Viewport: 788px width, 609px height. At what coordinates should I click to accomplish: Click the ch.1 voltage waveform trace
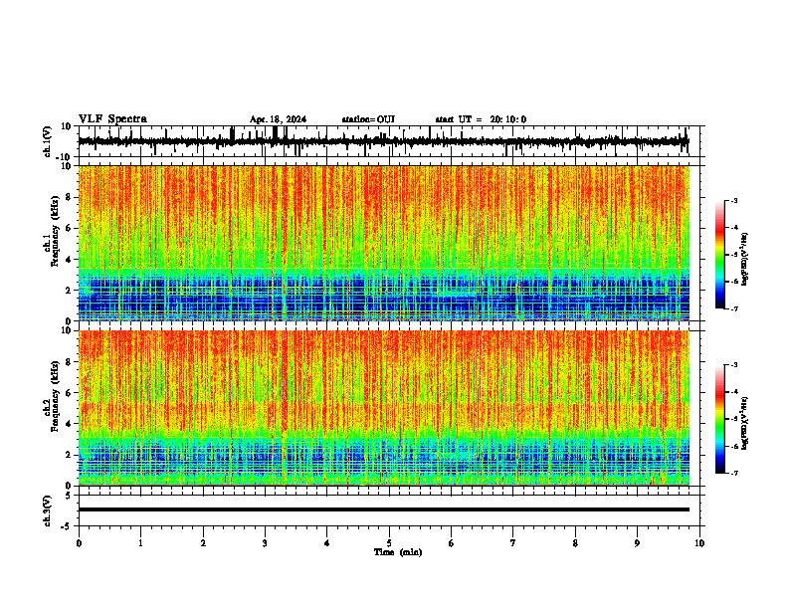[x=383, y=141]
